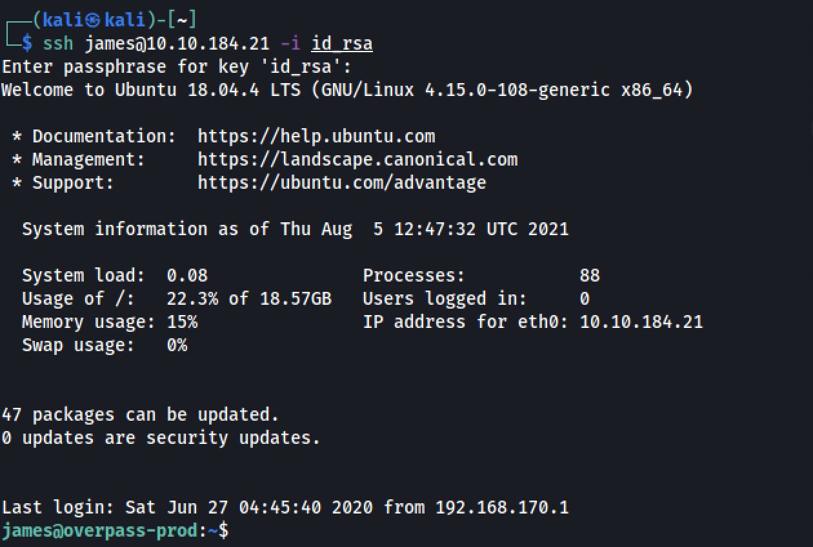The width and height of the screenshot is (813, 547).
Task: Click the Memory usage value 15%
Action: coord(182,322)
